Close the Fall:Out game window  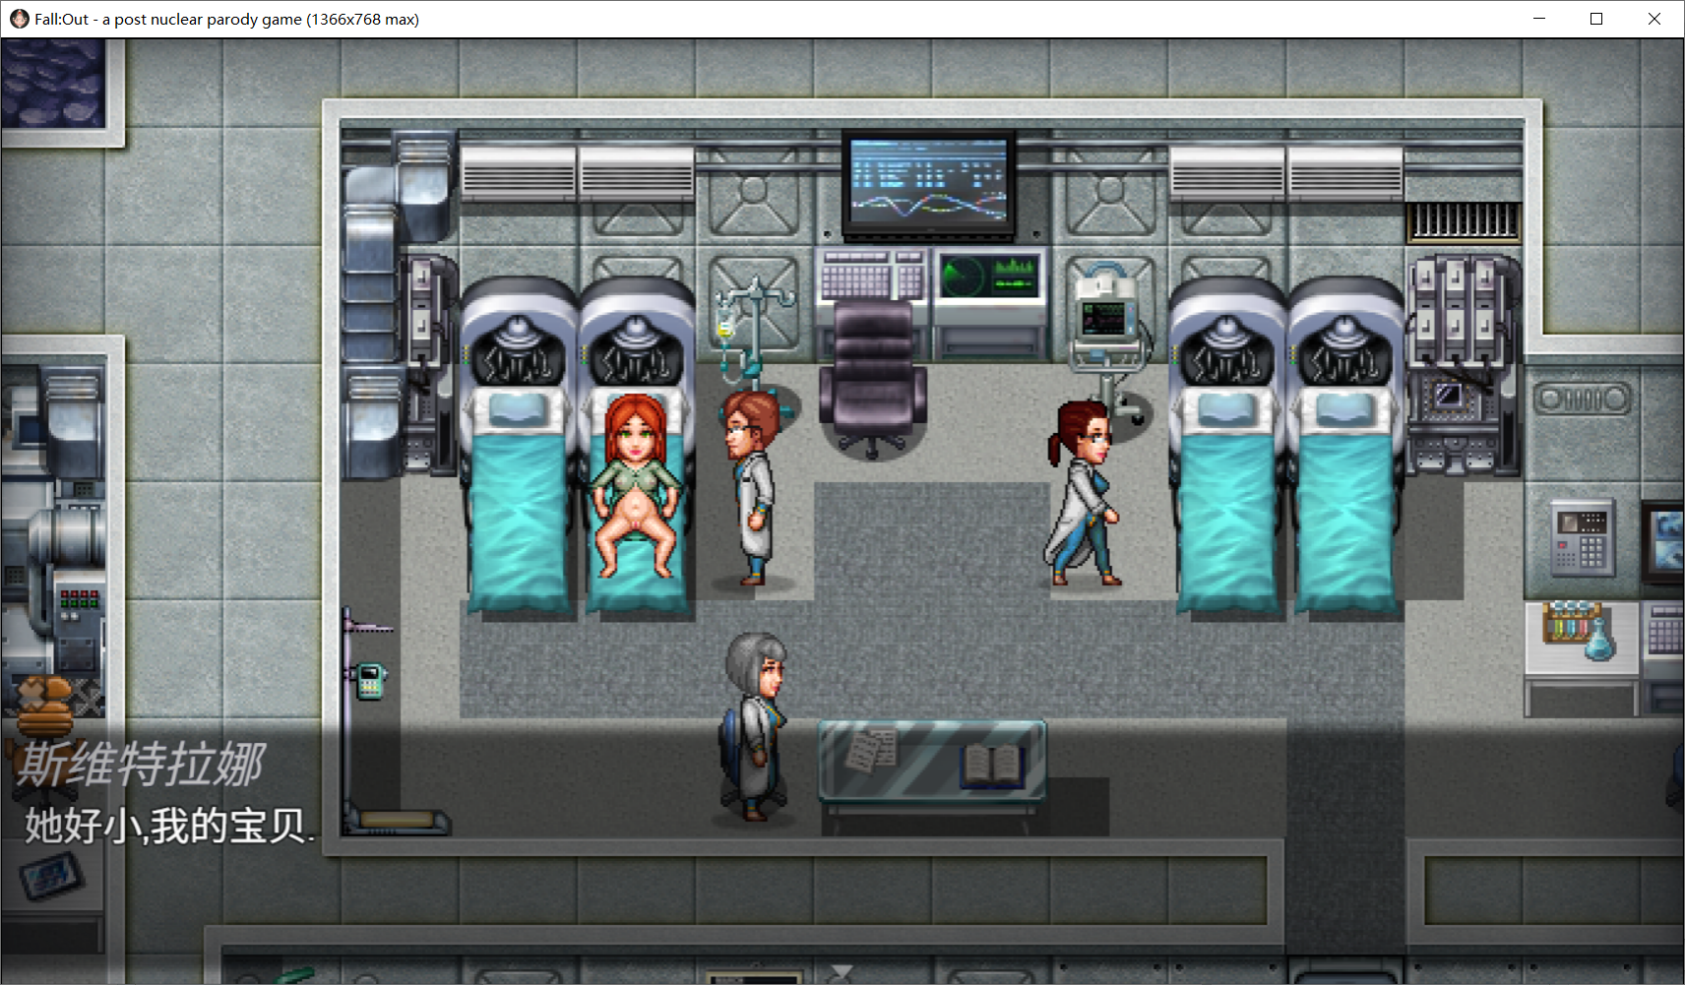[x=1654, y=19]
